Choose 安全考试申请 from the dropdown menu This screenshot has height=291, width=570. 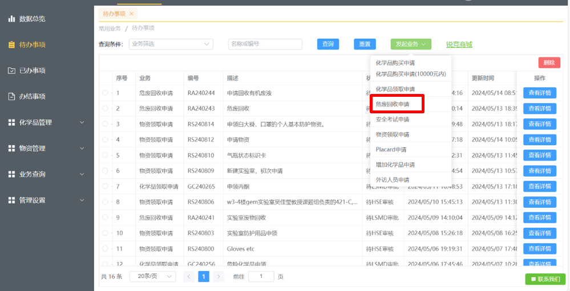393,120
